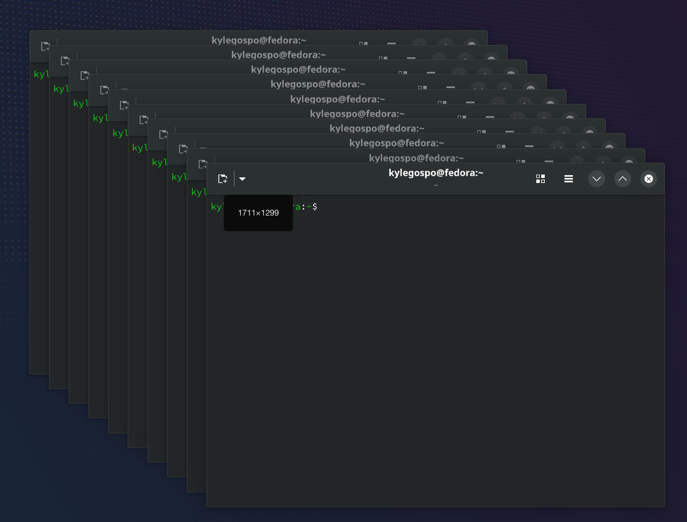Click the new tab icon of rearmost terminal
Screen dimensions: 687x522
pos(46,47)
